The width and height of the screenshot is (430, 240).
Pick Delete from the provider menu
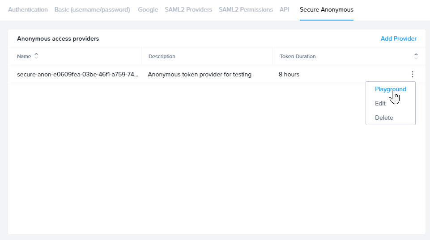(384, 118)
